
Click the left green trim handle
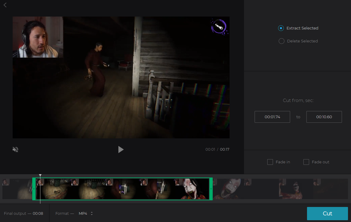[34, 189]
